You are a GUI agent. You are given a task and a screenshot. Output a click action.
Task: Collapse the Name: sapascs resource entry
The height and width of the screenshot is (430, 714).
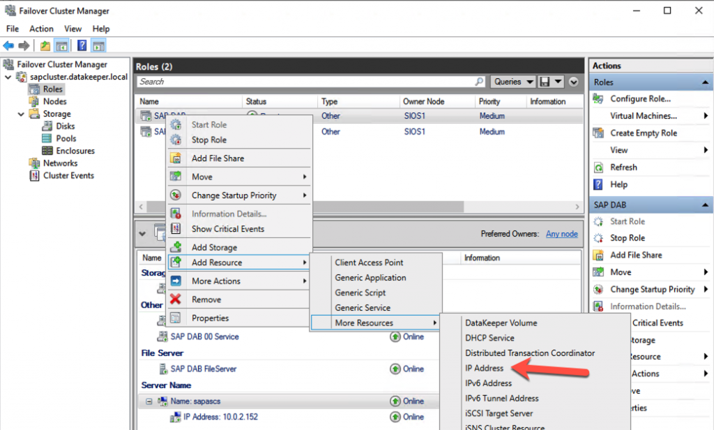click(x=149, y=401)
